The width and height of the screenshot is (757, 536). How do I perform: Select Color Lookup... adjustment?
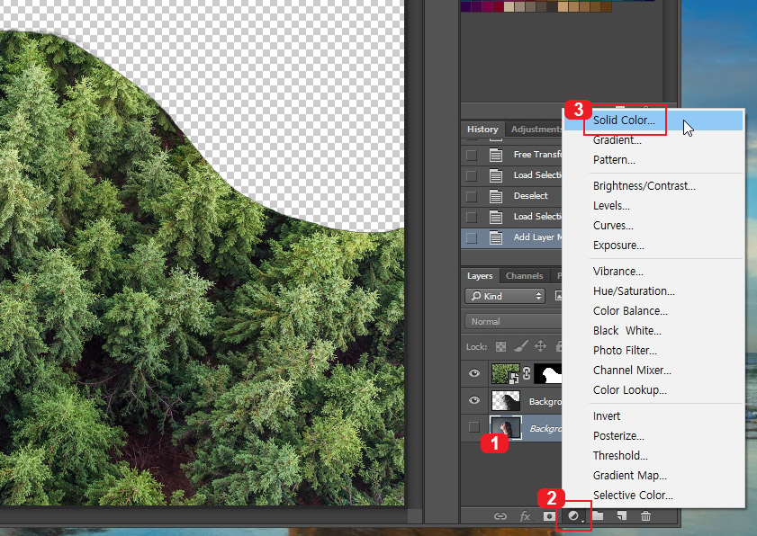[x=653, y=389]
